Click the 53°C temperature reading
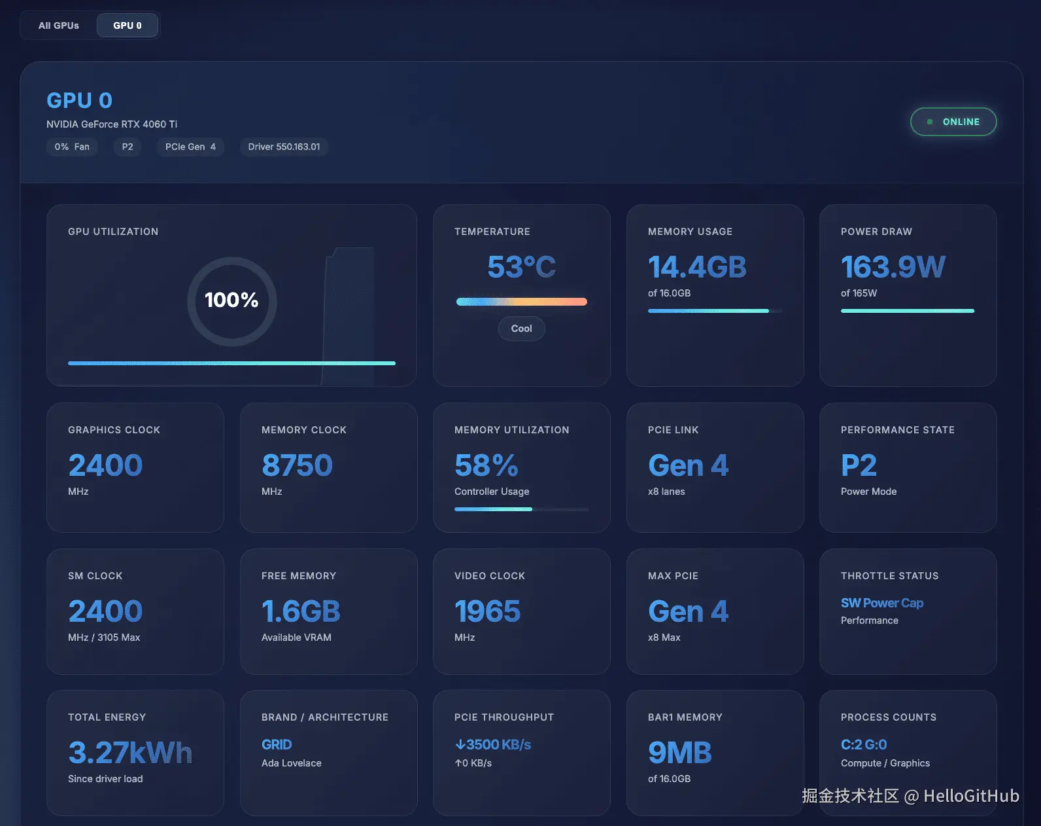 [x=521, y=267]
